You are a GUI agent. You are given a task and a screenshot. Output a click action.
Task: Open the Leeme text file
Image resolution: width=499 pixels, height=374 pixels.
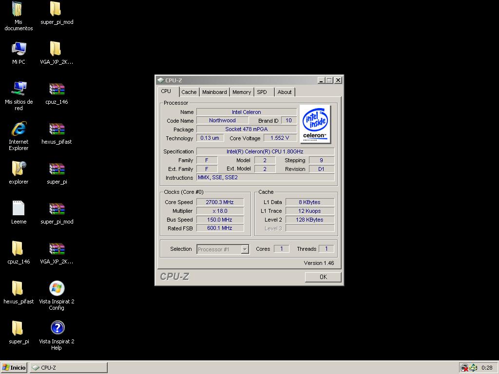tap(19, 212)
